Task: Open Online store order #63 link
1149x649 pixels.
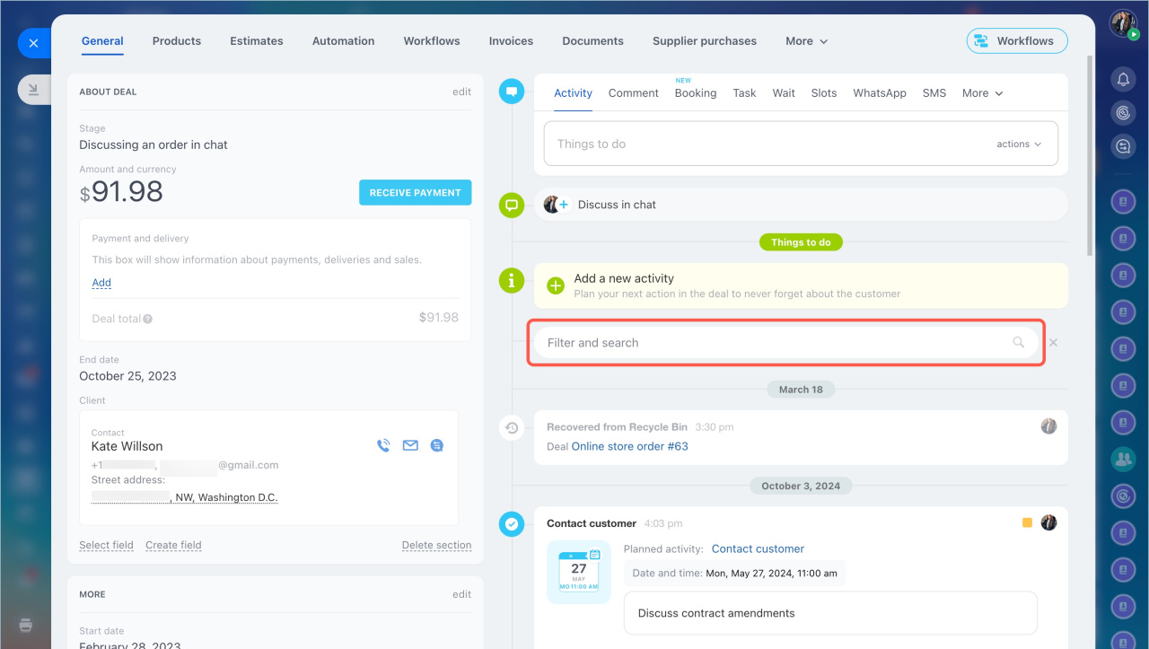Action: (x=629, y=446)
